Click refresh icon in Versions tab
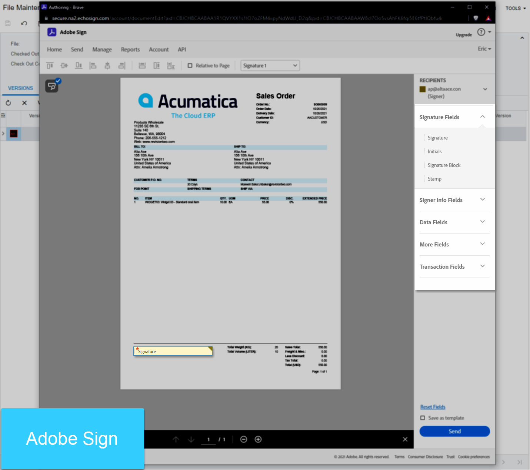 pyautogui.click(x=9, y=103)
